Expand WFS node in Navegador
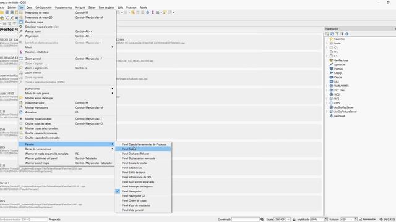 click(327, 99)
